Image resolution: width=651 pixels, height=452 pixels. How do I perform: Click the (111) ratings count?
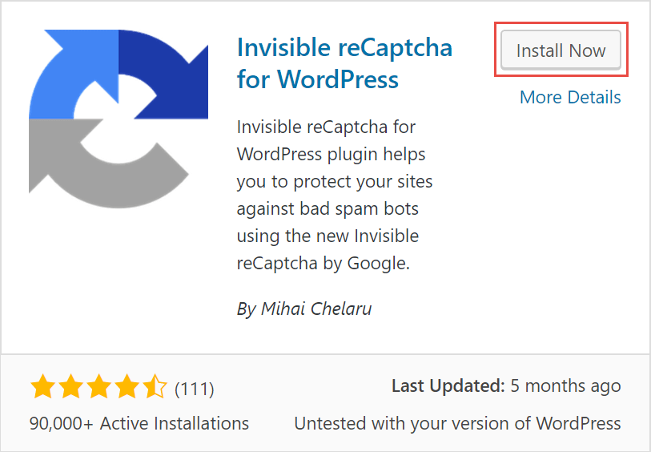click(x=195, y=389)
